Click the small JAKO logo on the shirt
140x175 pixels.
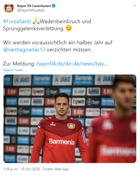coord(53,124)
